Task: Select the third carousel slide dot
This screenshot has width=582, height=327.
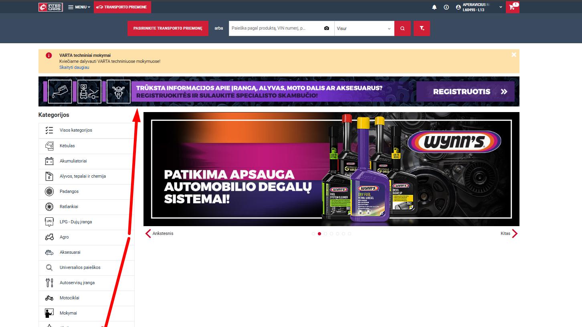Action: pyautogui.click(x=325, y=234)
